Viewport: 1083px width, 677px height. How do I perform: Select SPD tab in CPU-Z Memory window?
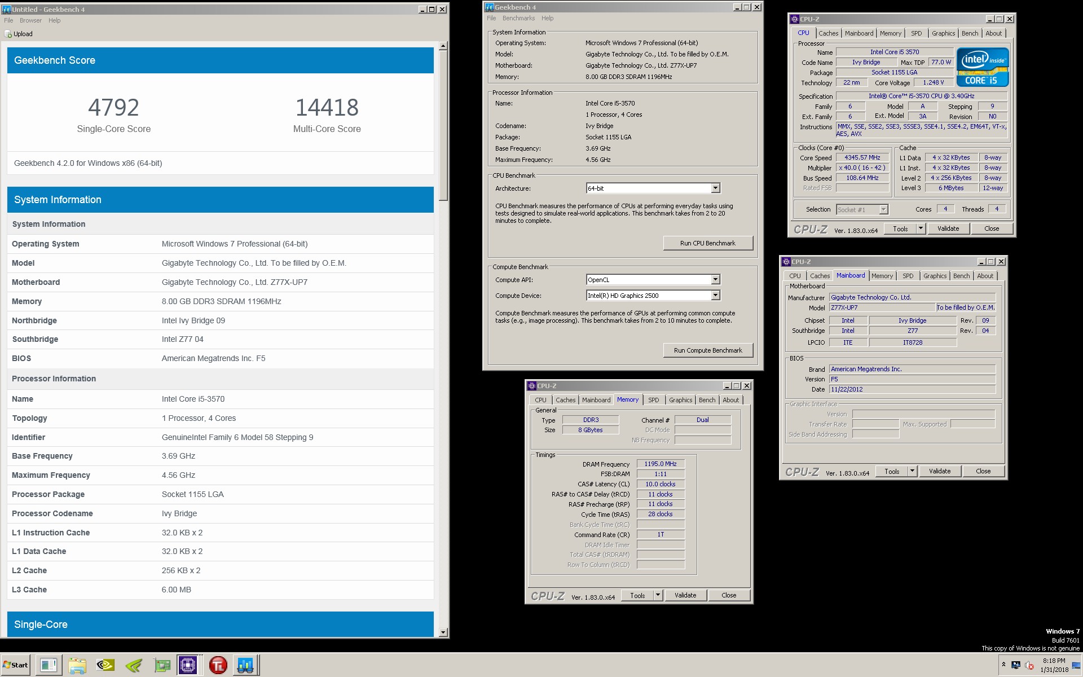(653, 400)
